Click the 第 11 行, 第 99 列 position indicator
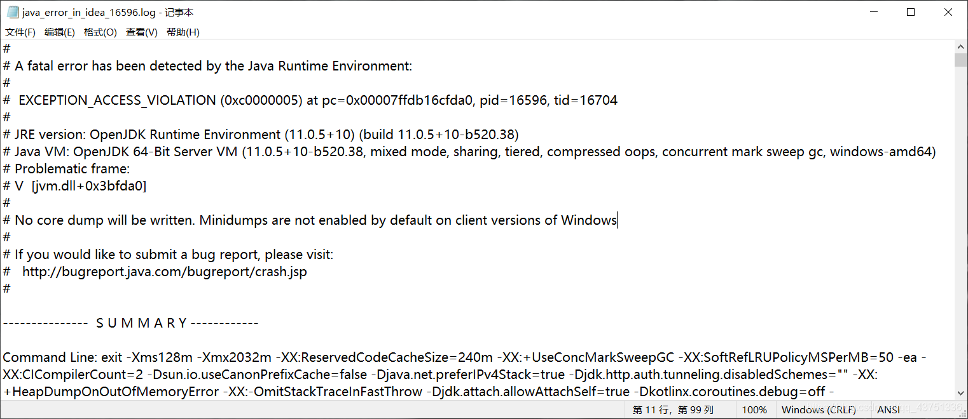 tap(672, 409)
